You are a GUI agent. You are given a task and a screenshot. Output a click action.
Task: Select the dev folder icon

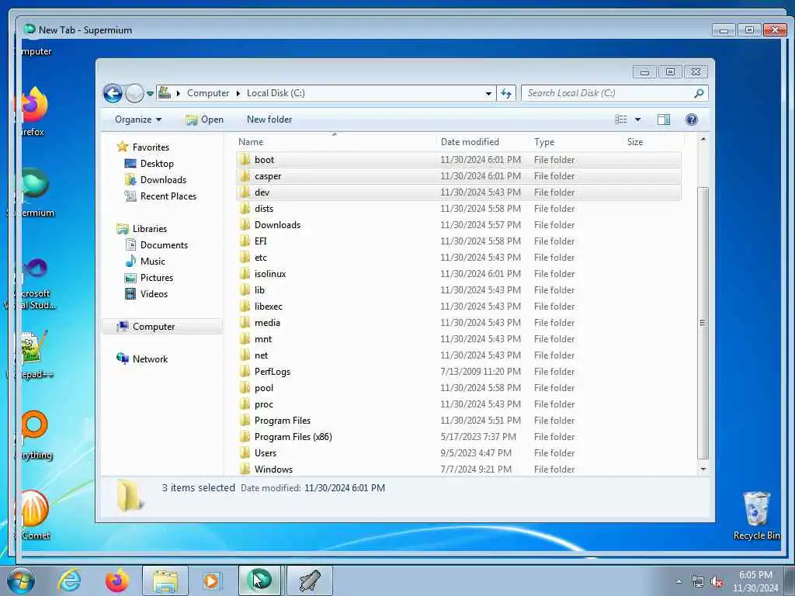click(x=245, y=192)
